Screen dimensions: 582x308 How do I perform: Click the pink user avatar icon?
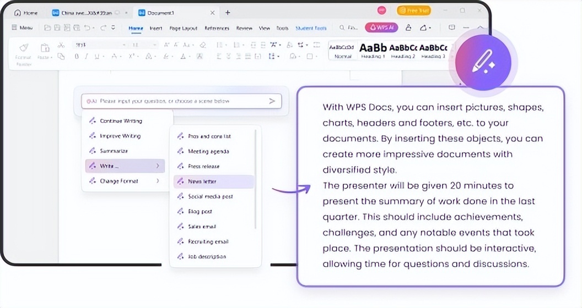[381, 10]
